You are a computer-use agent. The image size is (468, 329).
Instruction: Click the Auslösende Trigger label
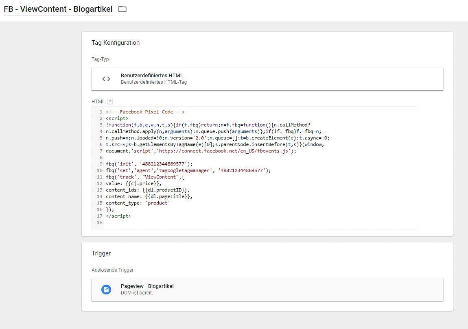(112, 270)
